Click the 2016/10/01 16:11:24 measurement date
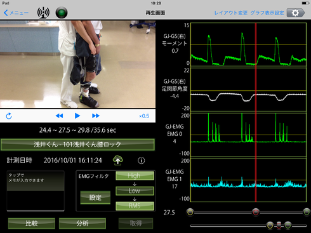This screenshot has width=311, height=233. (73, 161)
